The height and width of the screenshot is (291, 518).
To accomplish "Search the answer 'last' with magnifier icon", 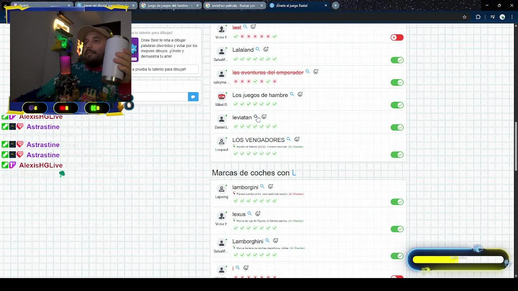I will (x=245, y=27).
